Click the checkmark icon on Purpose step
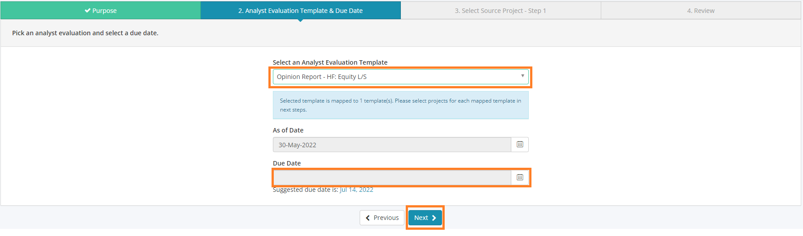The width and height of the screenshot is (803, 236). [x=87, y=11]
